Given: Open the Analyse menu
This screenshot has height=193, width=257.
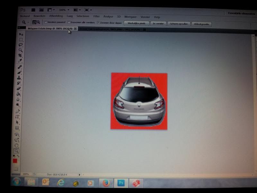Looking at the screenshot, I should 108,16.
